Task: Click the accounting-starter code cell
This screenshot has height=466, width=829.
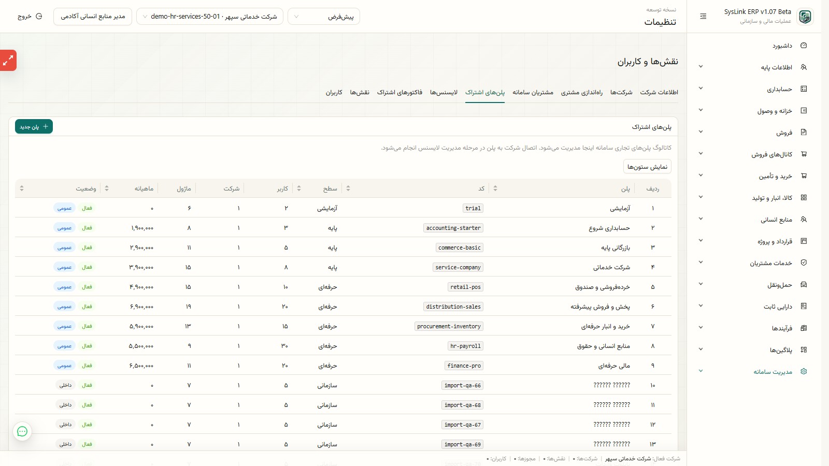Action: pos(453,228)
